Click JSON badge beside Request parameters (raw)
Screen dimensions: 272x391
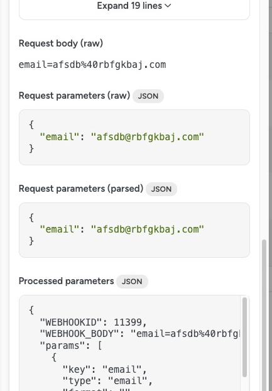click(148, 96)
